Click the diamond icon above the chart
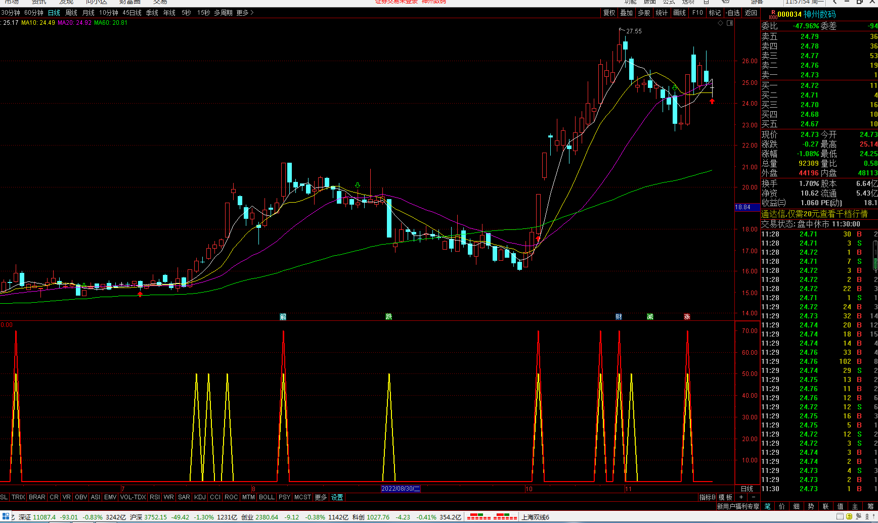 tap(720, 23)
